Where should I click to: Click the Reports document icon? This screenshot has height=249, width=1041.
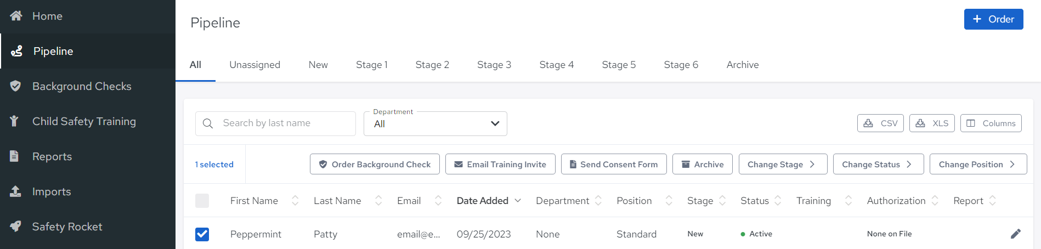tap(15, 156)
